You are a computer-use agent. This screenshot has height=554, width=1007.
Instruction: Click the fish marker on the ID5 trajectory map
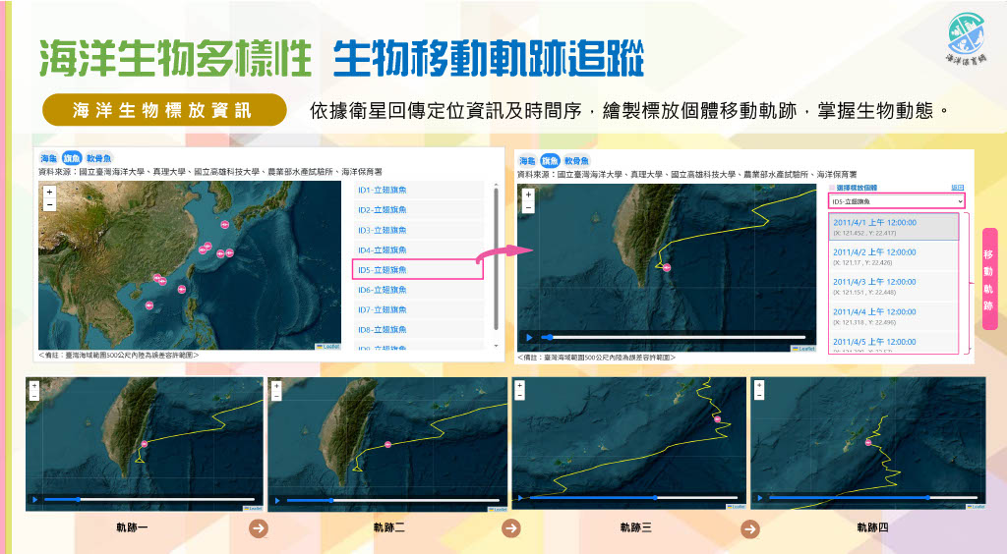coord(667,267)
